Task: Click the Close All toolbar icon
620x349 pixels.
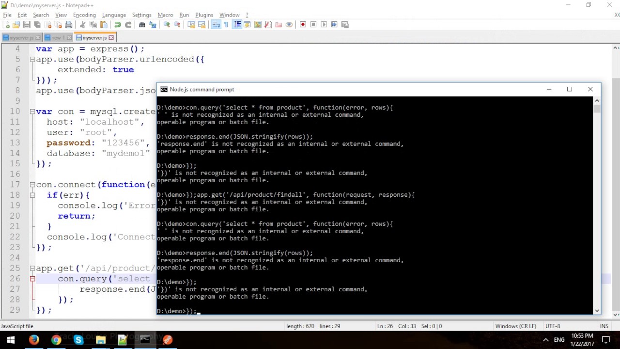Action: point(58,24)
